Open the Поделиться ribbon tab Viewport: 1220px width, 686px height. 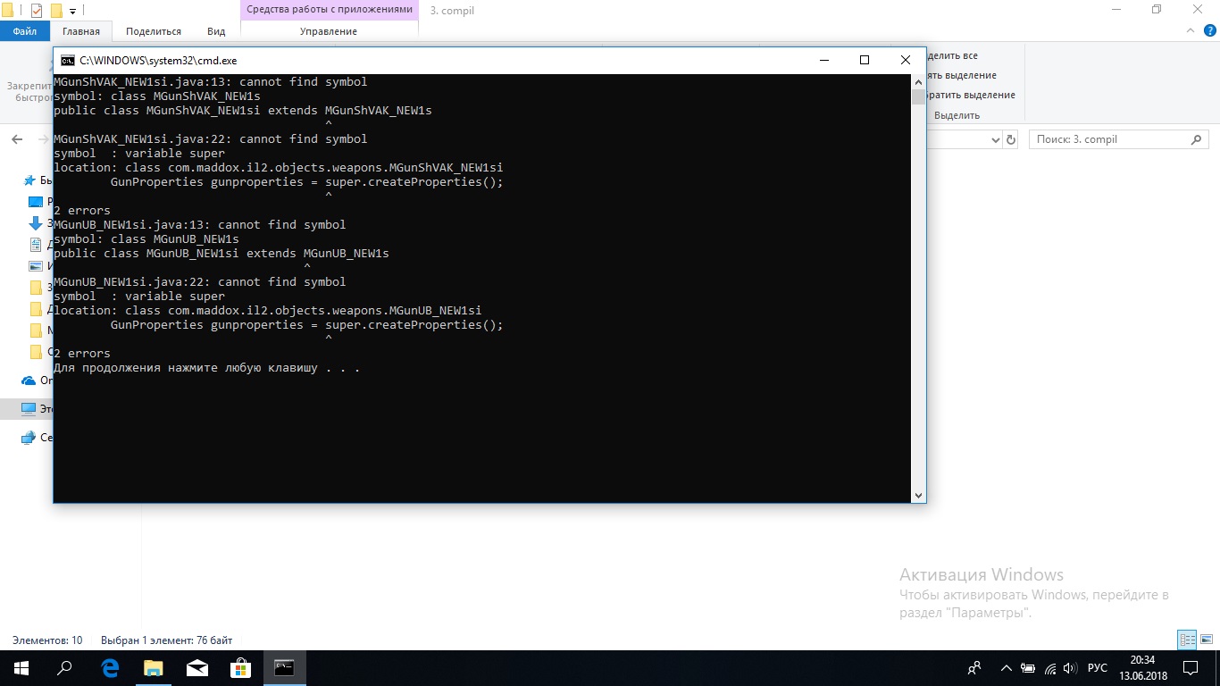pyautogui.click(x=154, y=31)
